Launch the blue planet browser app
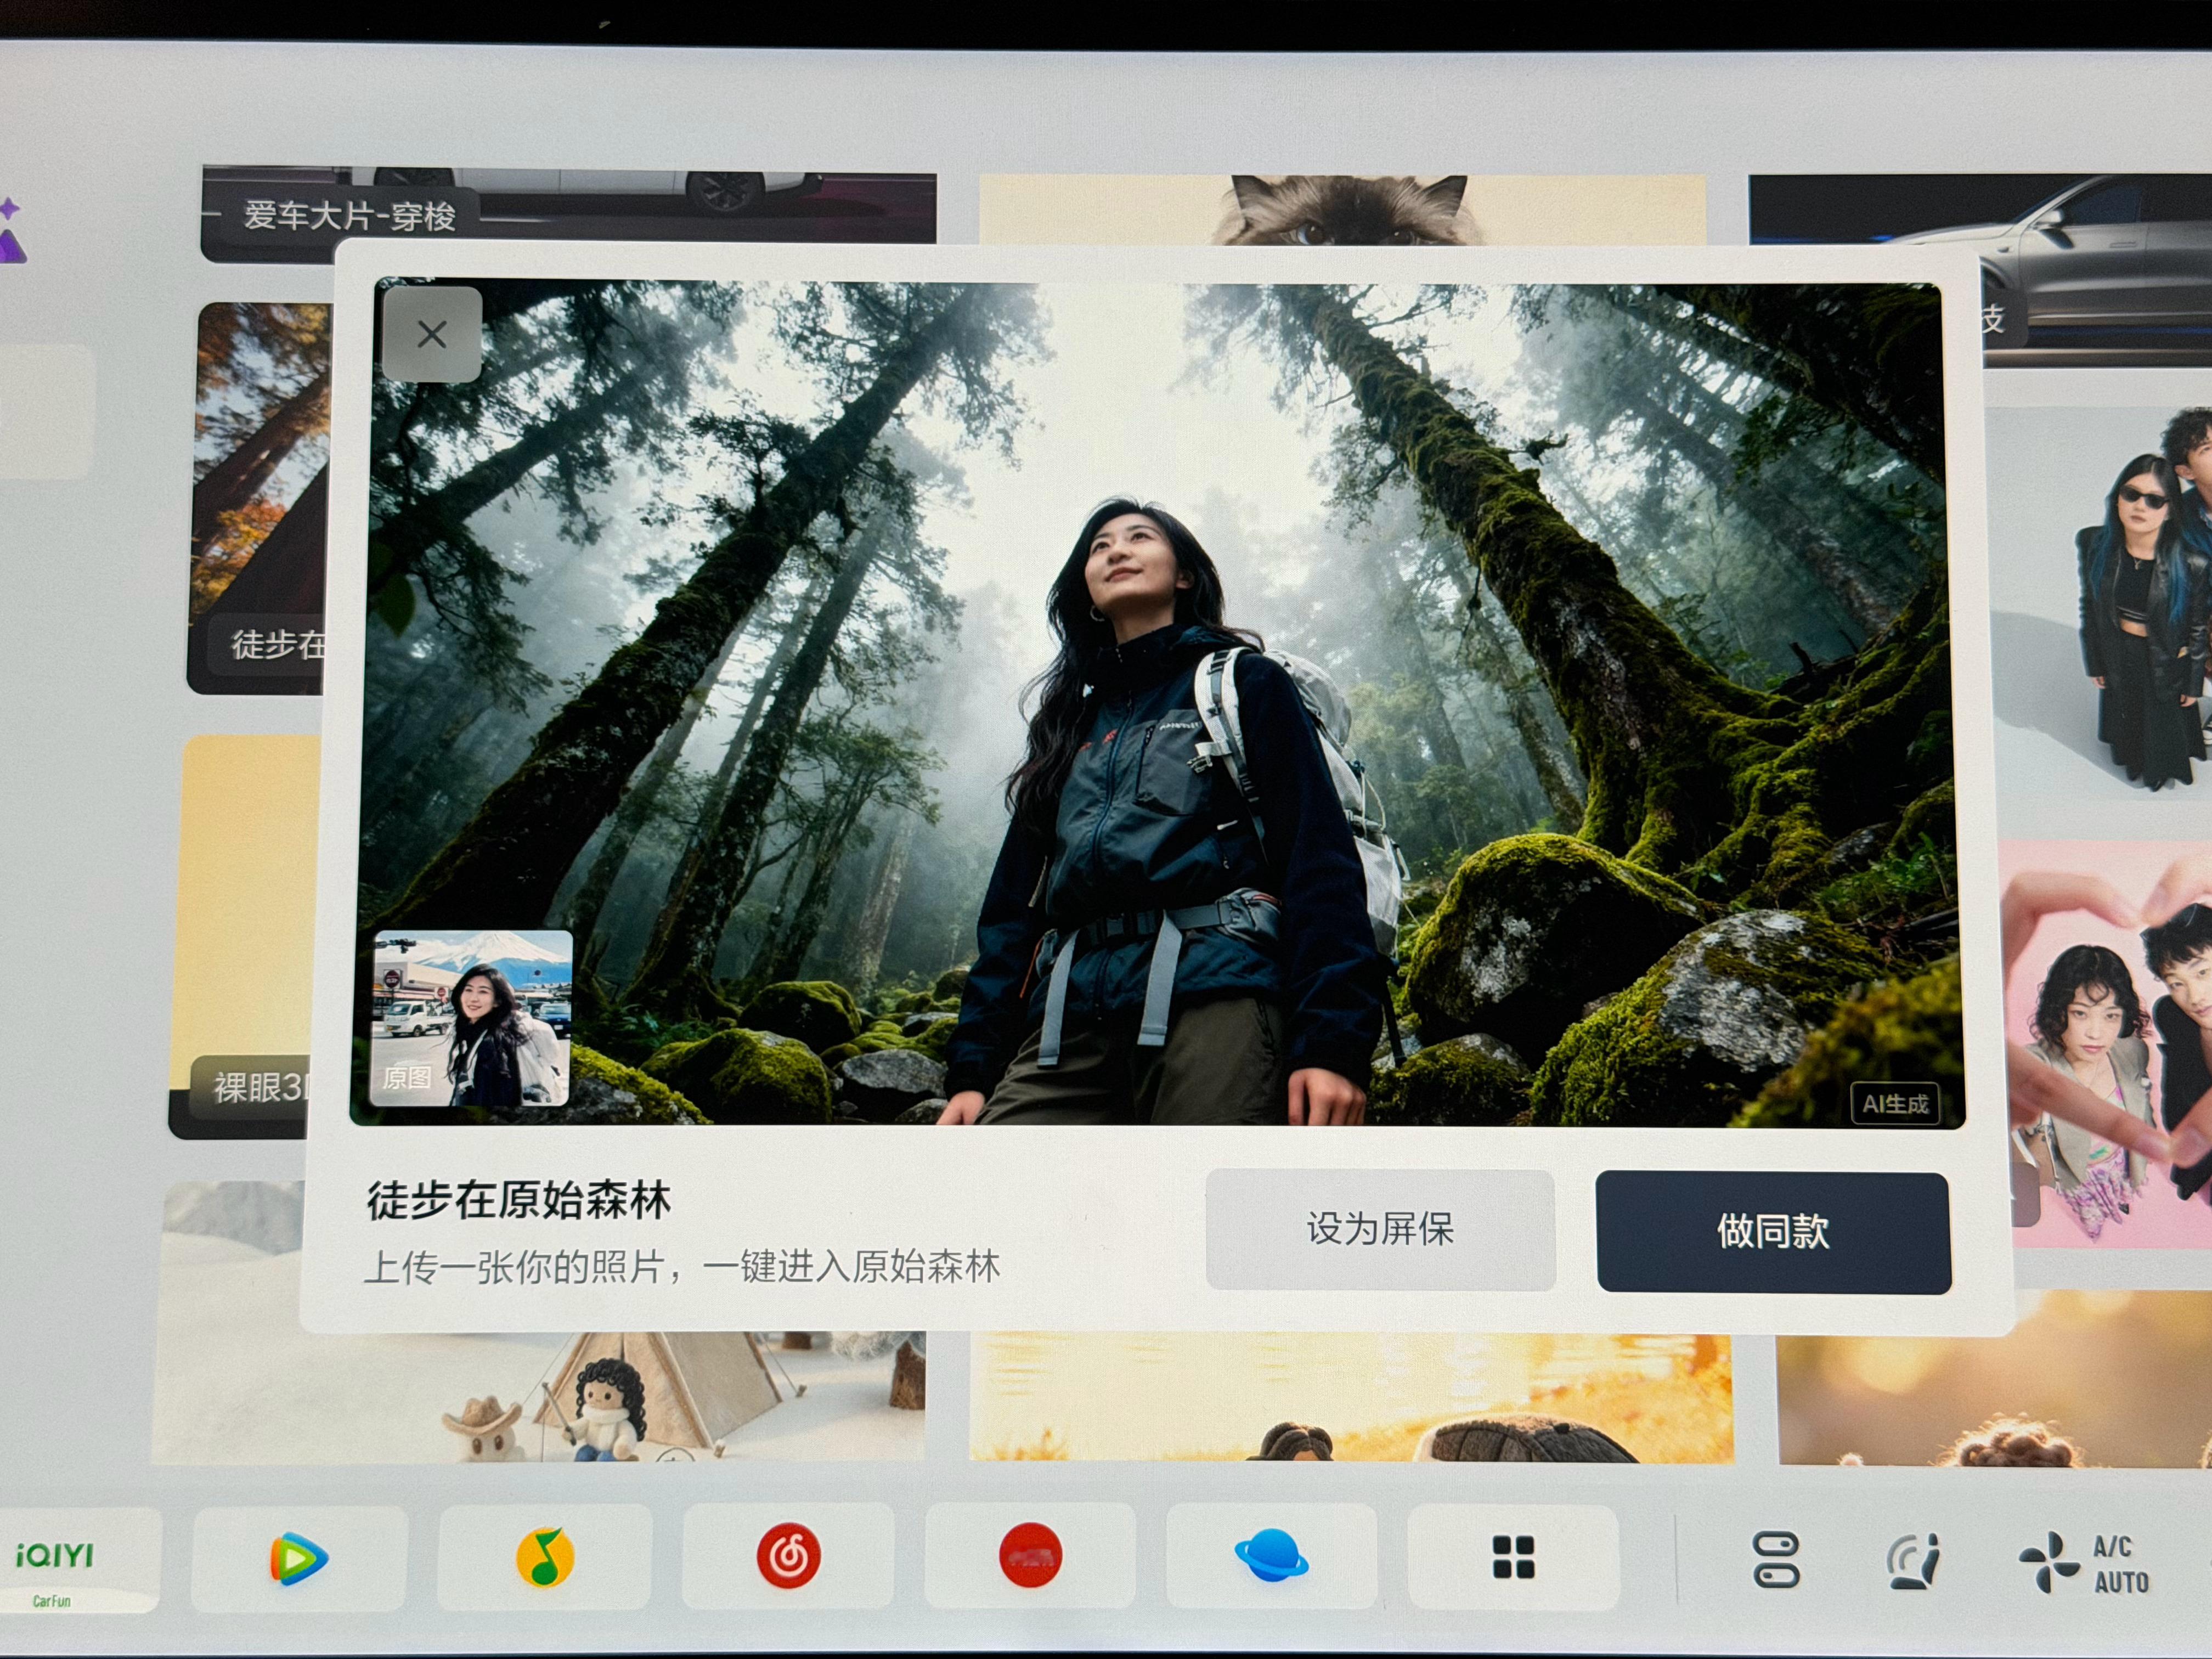 pyautogui.click(x=1271, y=1556)
